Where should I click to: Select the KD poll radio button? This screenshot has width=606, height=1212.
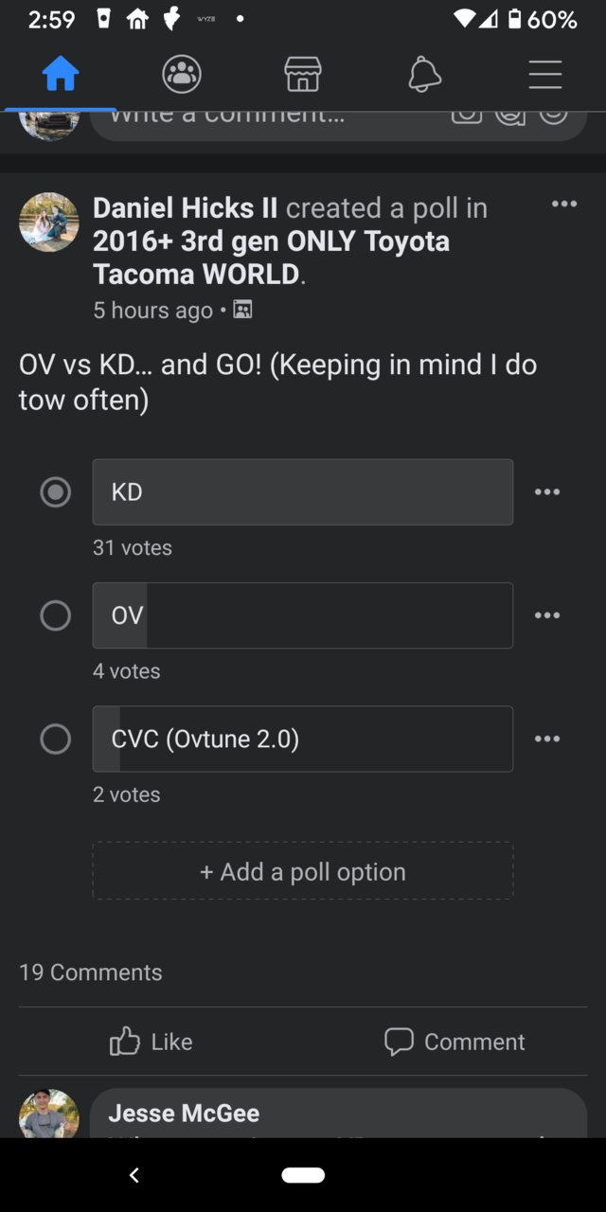pos(56,492)
